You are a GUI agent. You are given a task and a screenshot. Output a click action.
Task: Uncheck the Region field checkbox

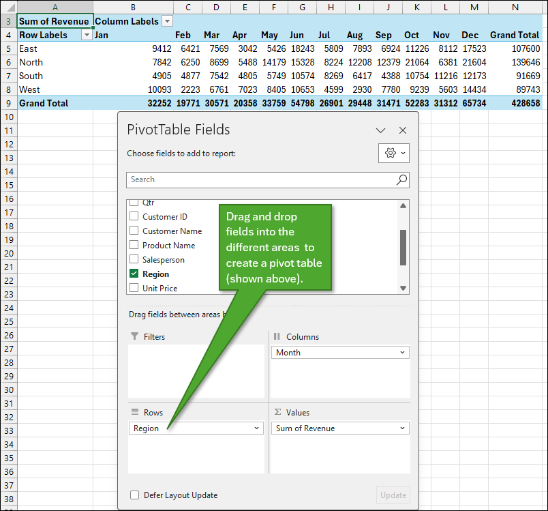coord(134,274)
